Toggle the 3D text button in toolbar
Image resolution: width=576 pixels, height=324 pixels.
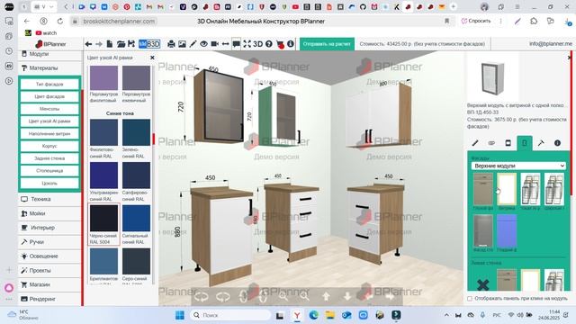[x=258, y=44]
